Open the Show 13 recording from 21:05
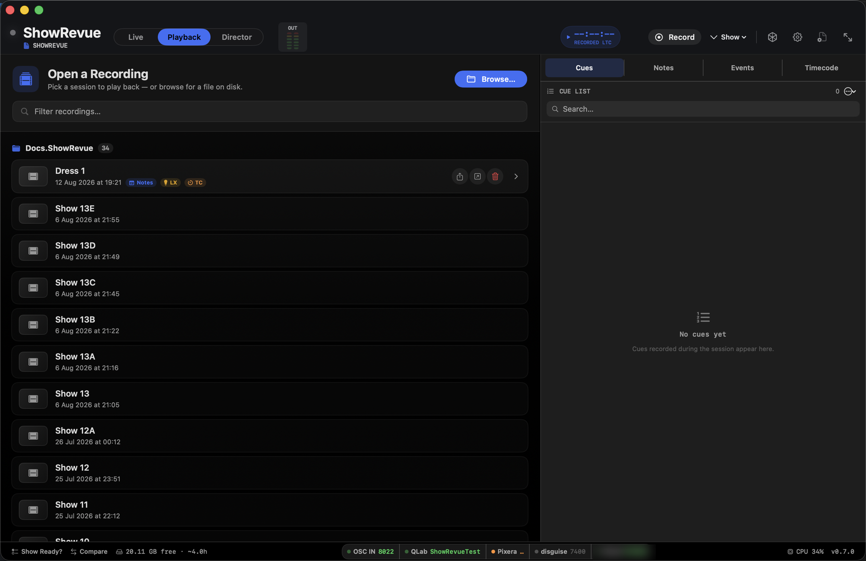Viewport: 866px width, 561px height. click(270, 399)
